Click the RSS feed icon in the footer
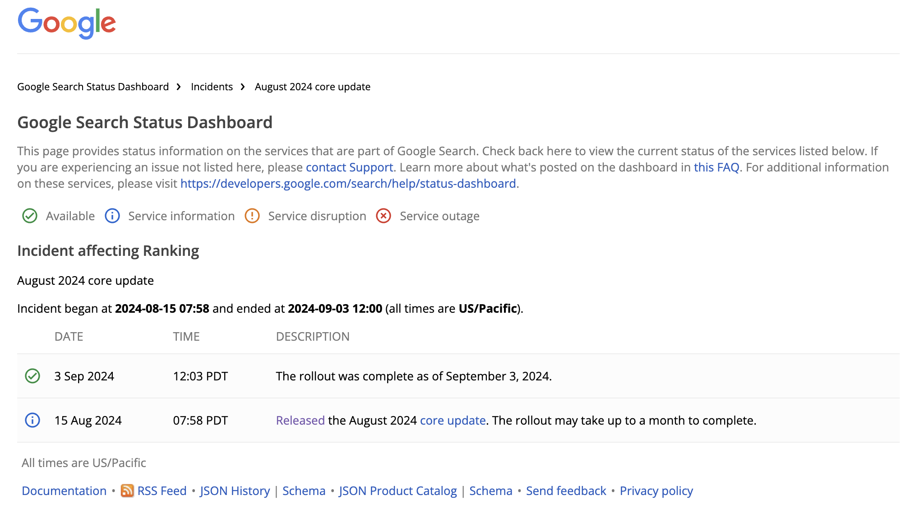 tap(128, 490)
